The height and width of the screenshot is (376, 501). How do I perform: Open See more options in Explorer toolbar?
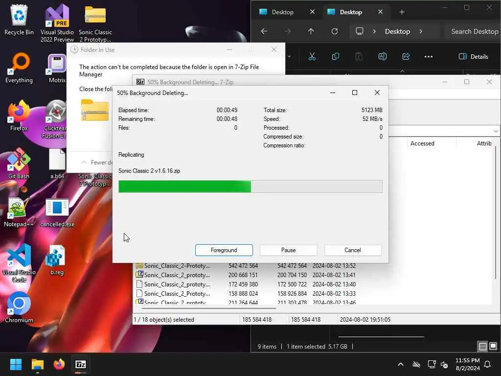(x=429, y=57)
